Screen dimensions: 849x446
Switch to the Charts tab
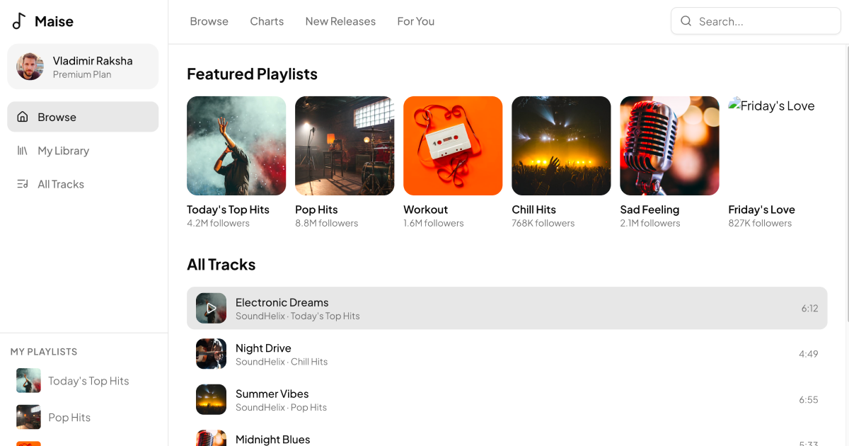[x=267, y=21]
